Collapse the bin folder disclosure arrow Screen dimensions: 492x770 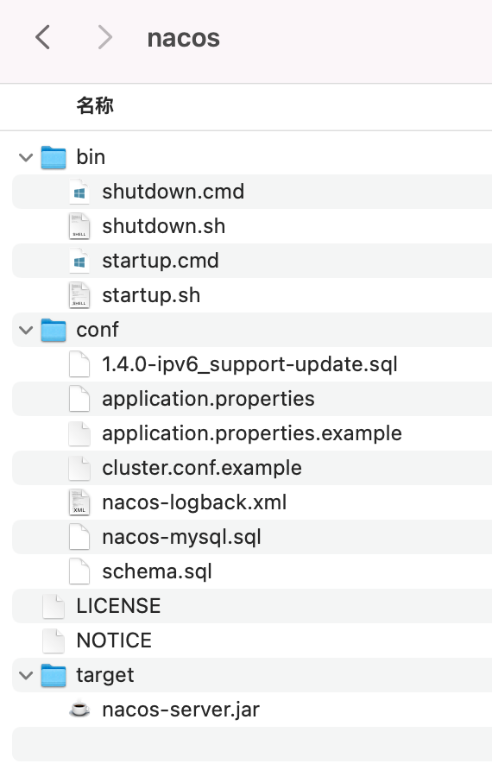[x=26, y=158]
